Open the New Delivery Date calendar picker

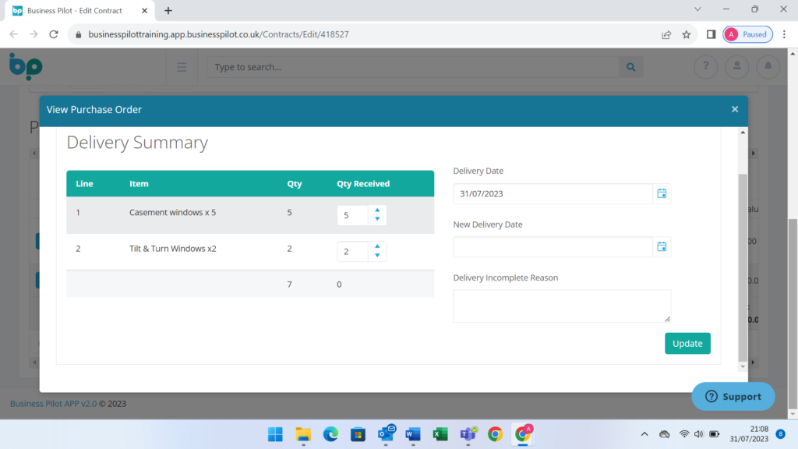click(661, 247)
